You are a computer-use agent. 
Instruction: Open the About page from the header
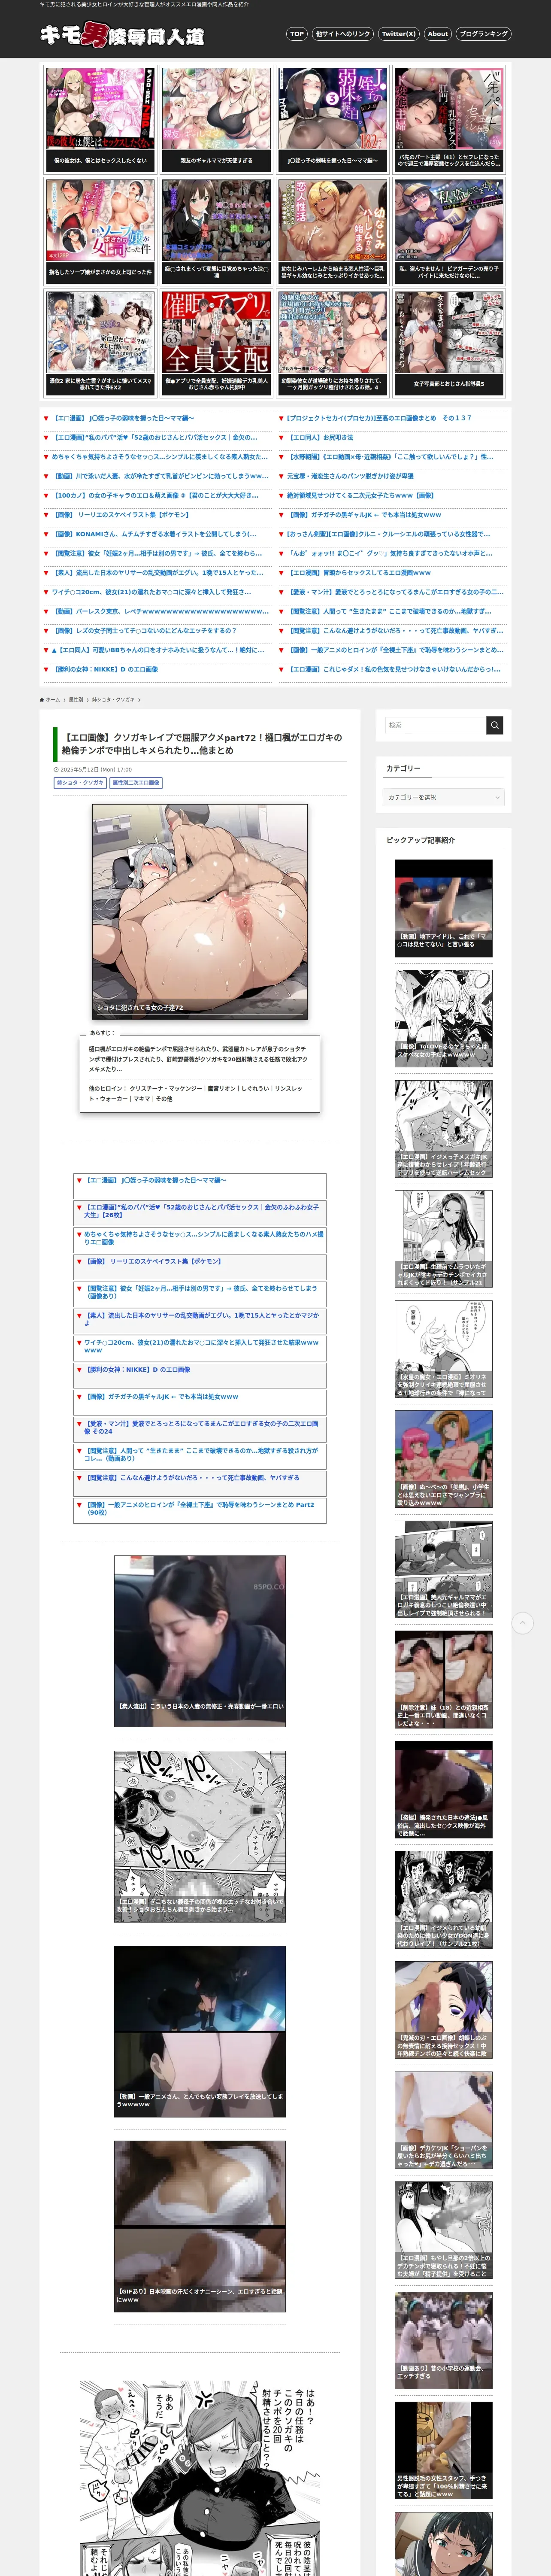(438, 34)
